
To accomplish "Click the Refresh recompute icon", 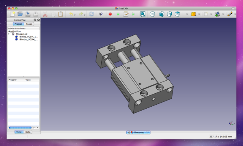I will tap(92, 14).
